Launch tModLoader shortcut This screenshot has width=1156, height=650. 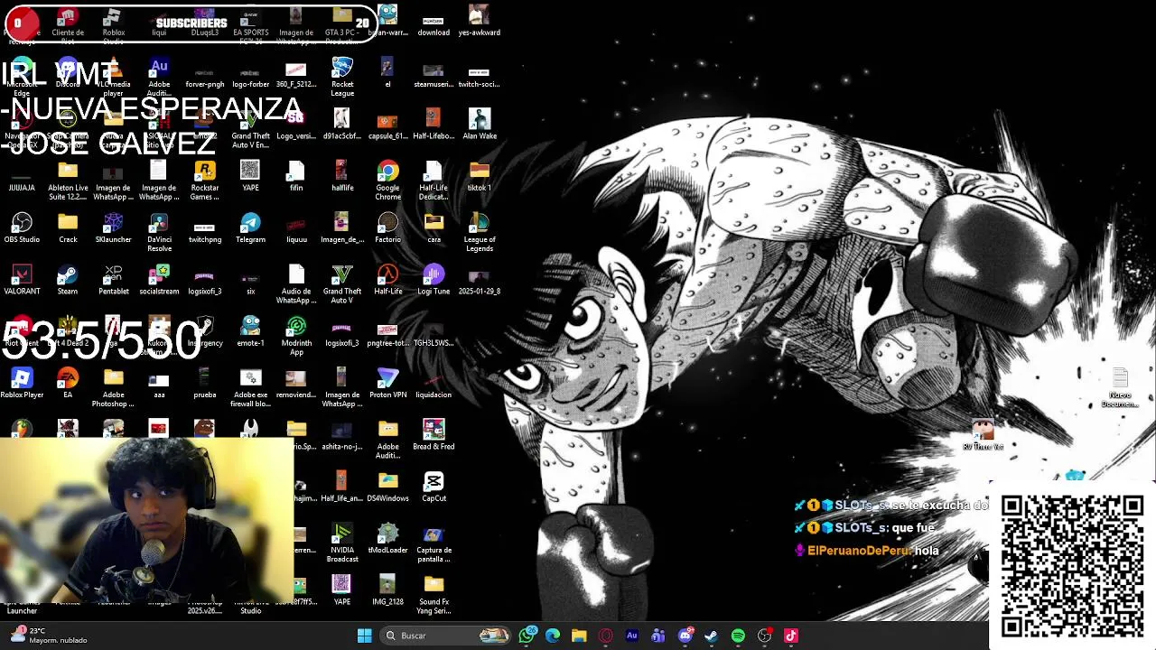pos(387,538)
